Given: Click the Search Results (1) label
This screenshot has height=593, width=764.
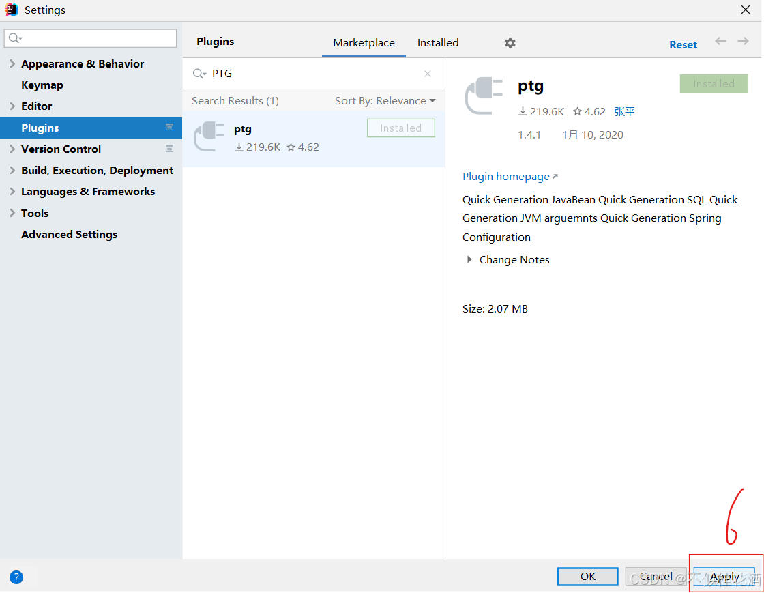Looking at the screenshot, I should [x=235, y=101].
